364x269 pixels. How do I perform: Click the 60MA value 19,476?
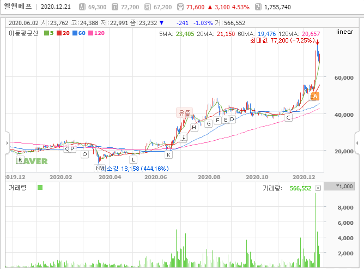pyautogui.click(x=266, y=34)
